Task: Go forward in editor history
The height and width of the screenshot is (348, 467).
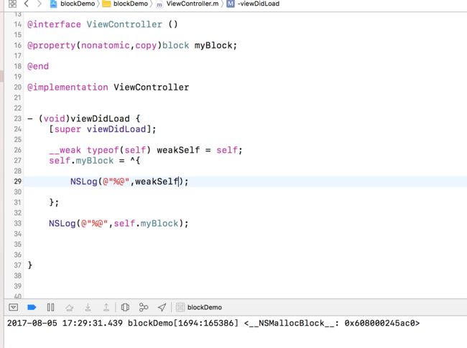Action: [x=39, y=4]
